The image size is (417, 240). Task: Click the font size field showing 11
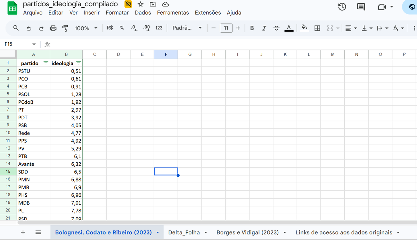[x=226, y=28]
